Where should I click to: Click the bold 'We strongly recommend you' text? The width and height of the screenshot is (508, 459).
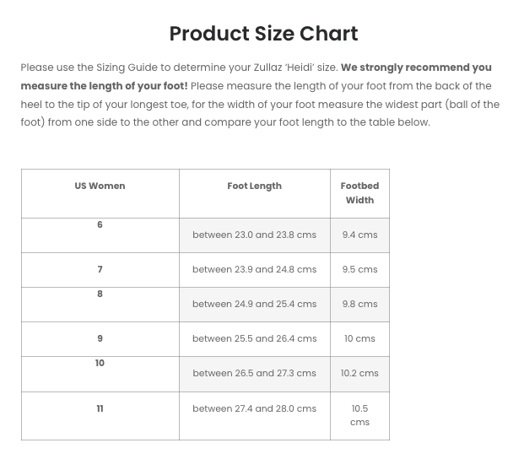click(416, 67)
